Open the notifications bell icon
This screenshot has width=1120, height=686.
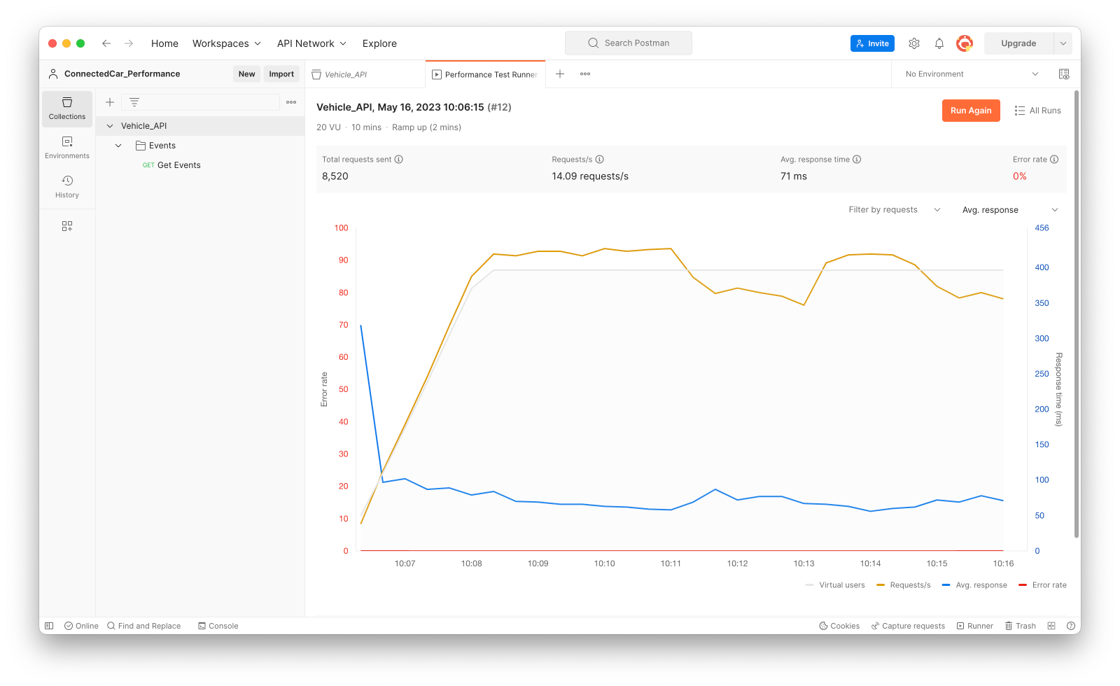pyautogui.click(x=939, y=43)
